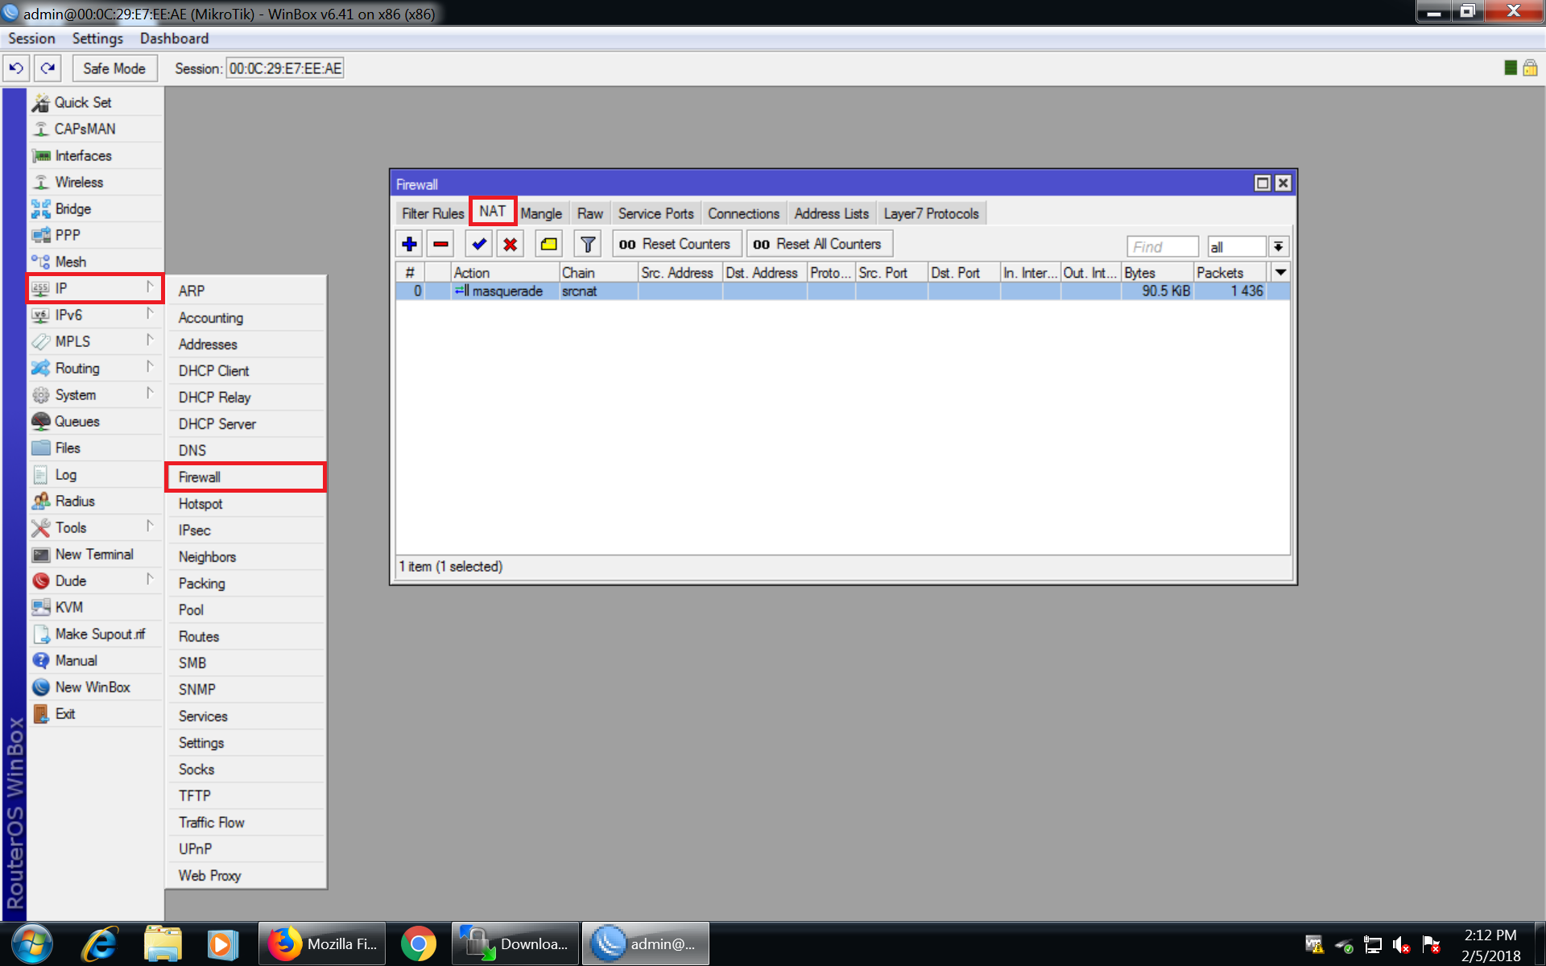Open New Terminal in sidebar

tap(95, 554)
